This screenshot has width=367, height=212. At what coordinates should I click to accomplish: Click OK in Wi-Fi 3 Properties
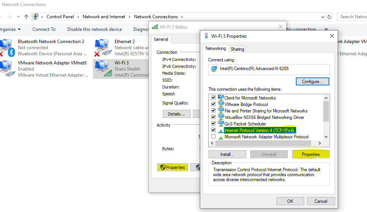tap(290, 201)
